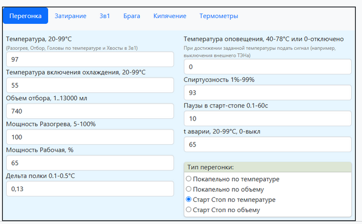This screenshot has height=224, width=362.
Task: Click the Температура field showing 97
Action: tap(90, 59)
